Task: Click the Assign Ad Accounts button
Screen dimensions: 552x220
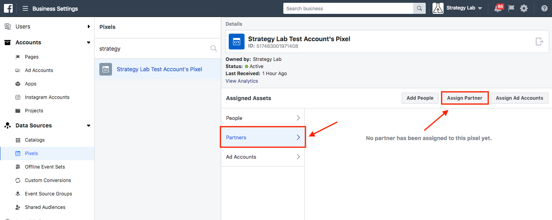Action: coord(520,98)
